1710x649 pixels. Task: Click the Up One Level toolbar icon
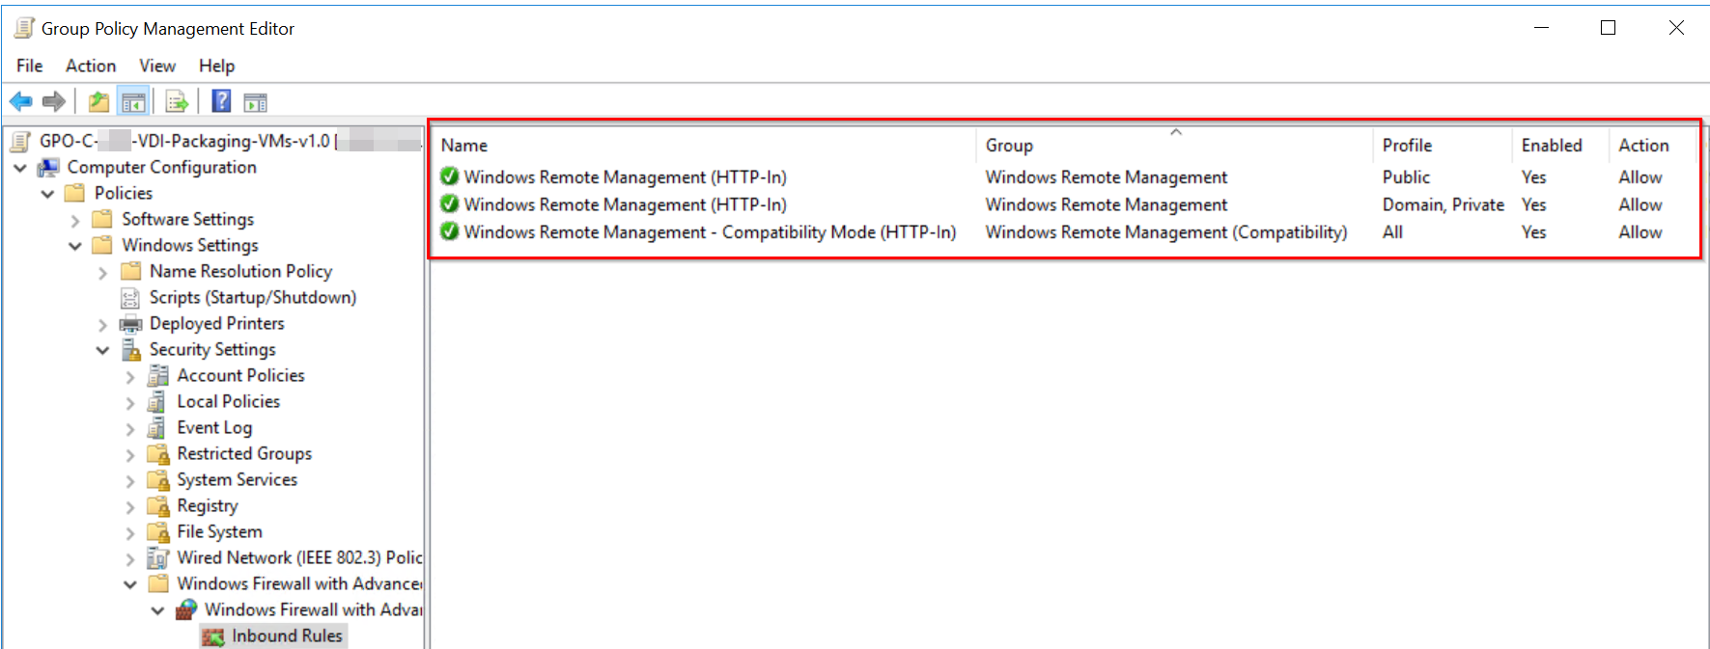click(98, 101)
